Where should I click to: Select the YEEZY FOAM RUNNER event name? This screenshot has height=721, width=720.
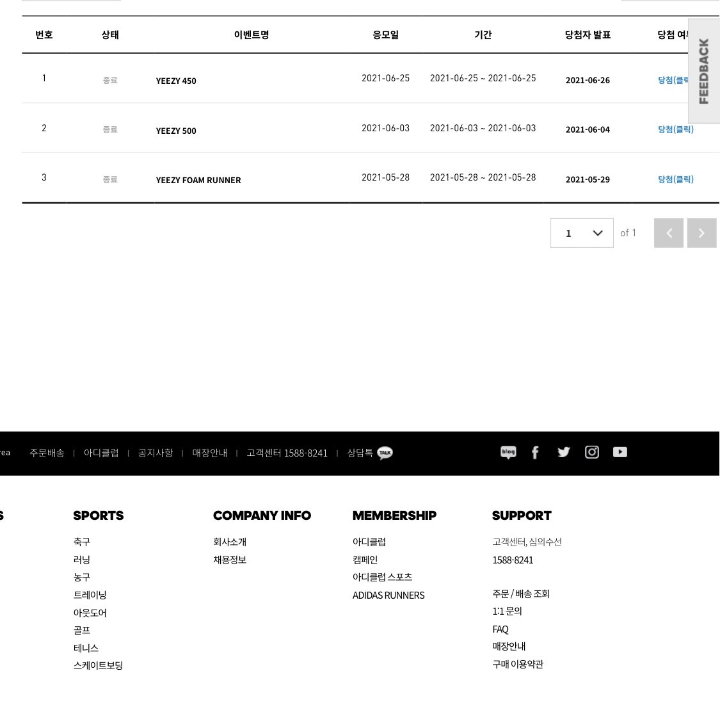coord(198,181)
